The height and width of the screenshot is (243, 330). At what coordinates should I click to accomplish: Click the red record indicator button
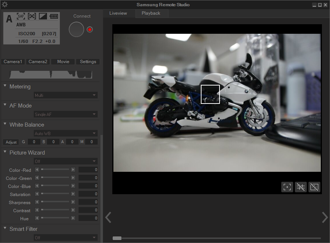click(x=90, y=29)
